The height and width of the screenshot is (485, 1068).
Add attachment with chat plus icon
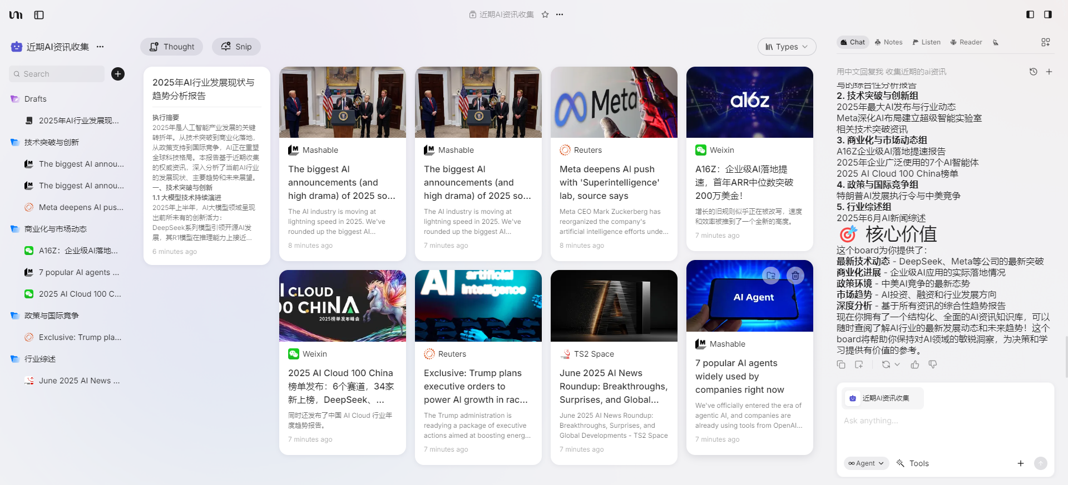point(1021,463)
